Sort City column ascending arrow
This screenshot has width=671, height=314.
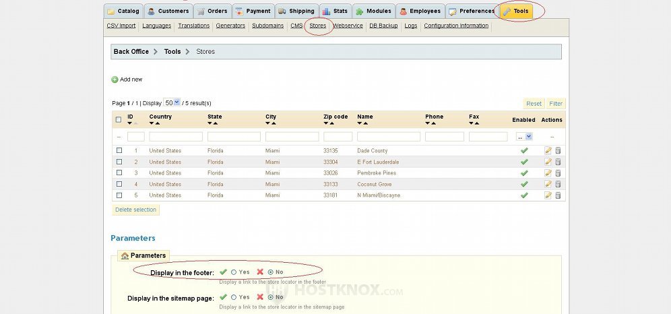[x=274, y=123]
